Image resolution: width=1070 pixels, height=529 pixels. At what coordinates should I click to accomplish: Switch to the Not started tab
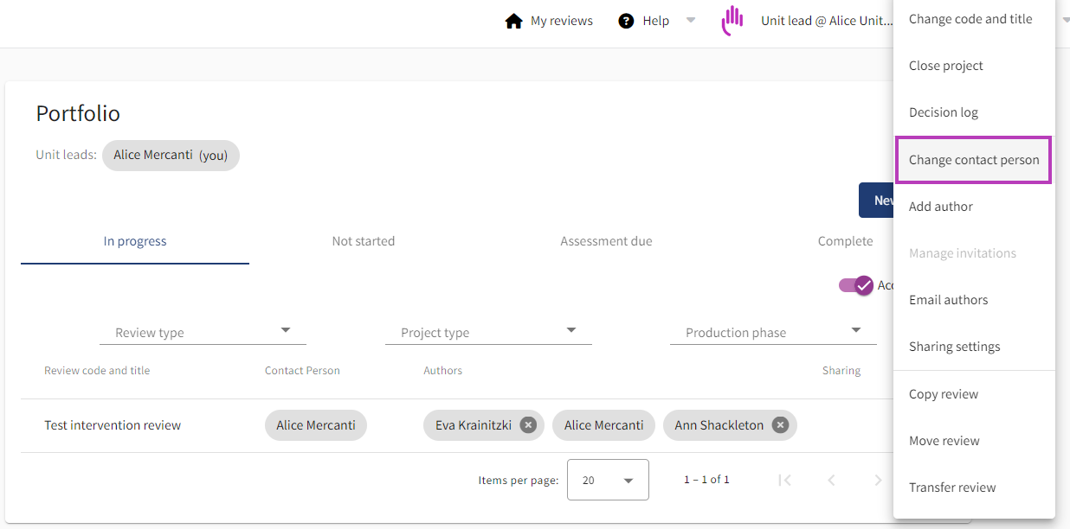pos(363,241)
